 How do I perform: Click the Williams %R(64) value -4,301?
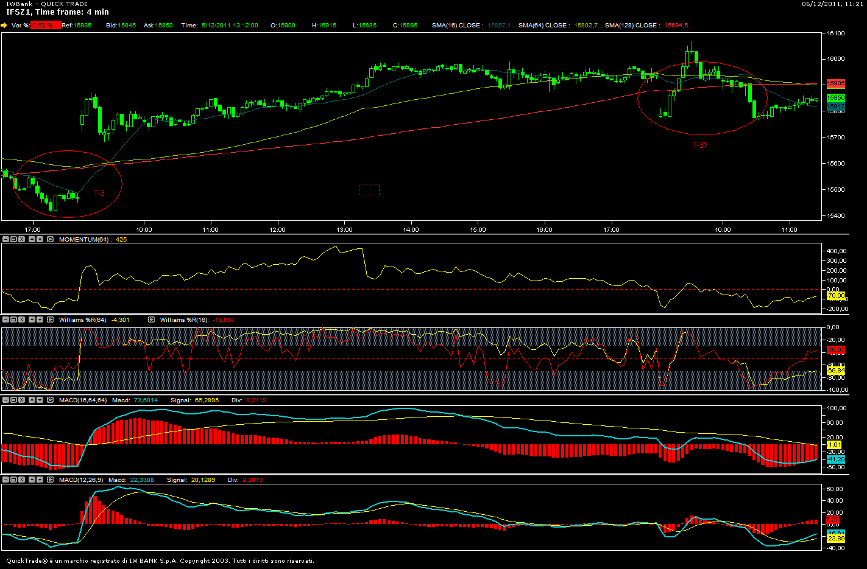click(x=121, y=319)
